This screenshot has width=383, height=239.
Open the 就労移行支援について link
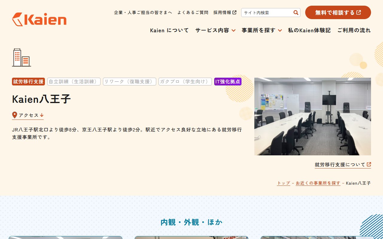(343, 165)
